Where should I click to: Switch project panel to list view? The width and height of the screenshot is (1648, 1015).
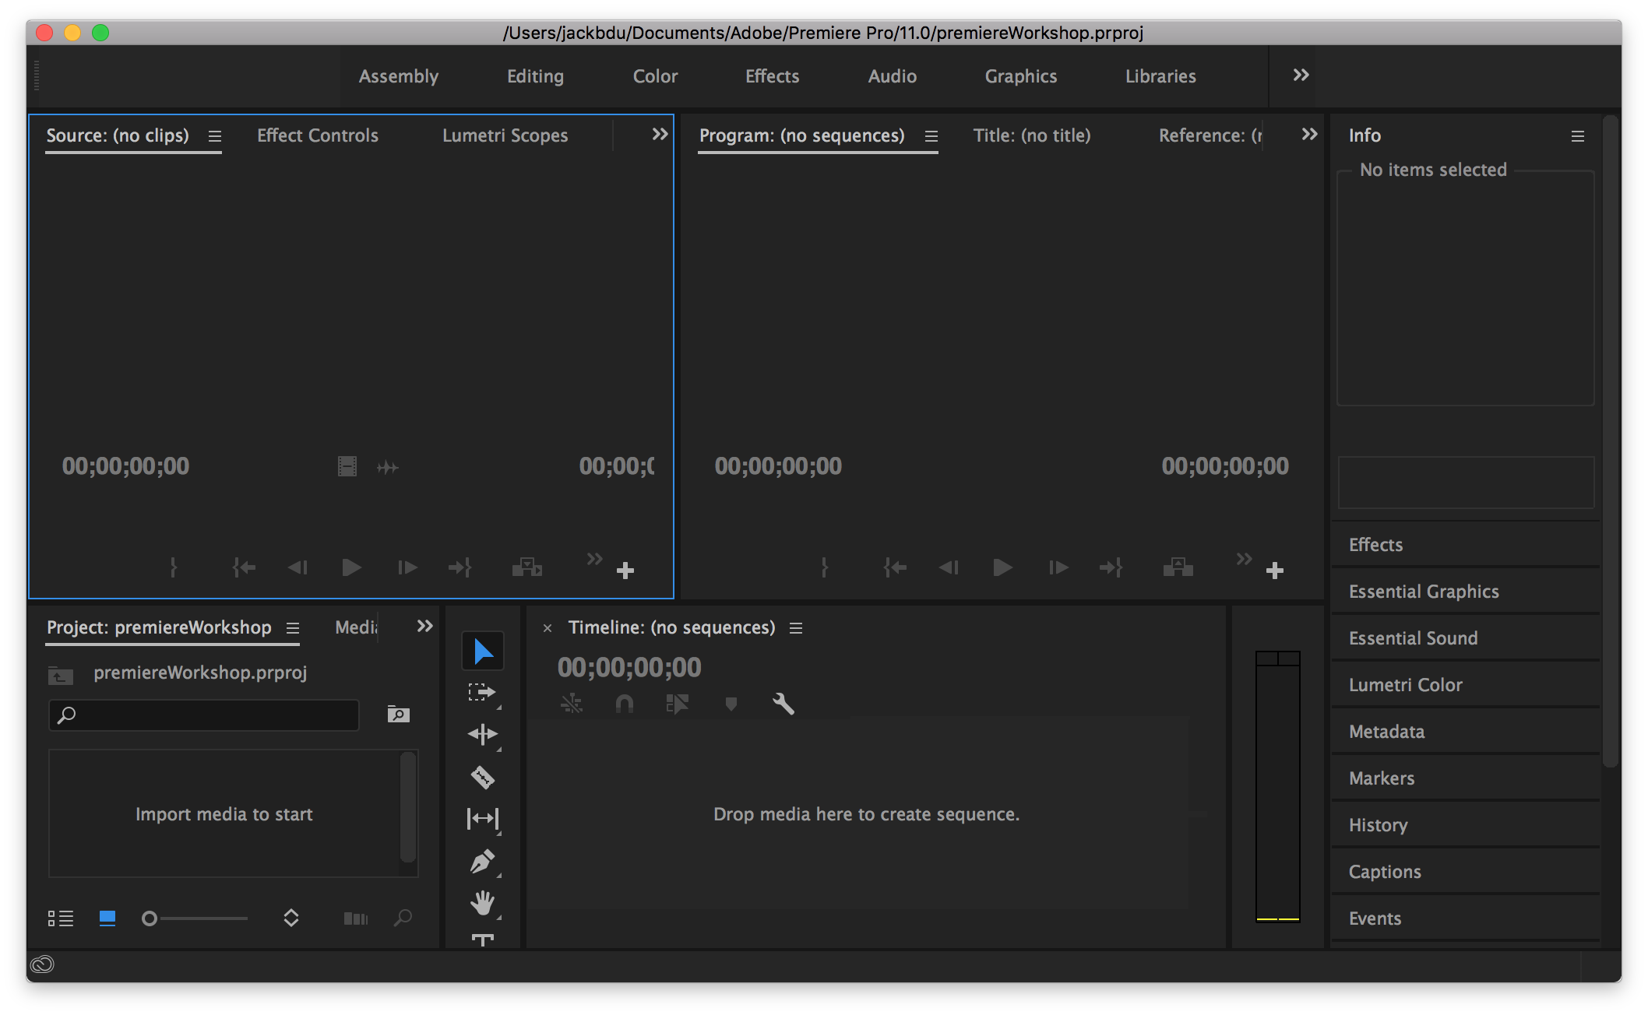click(61, 918)
